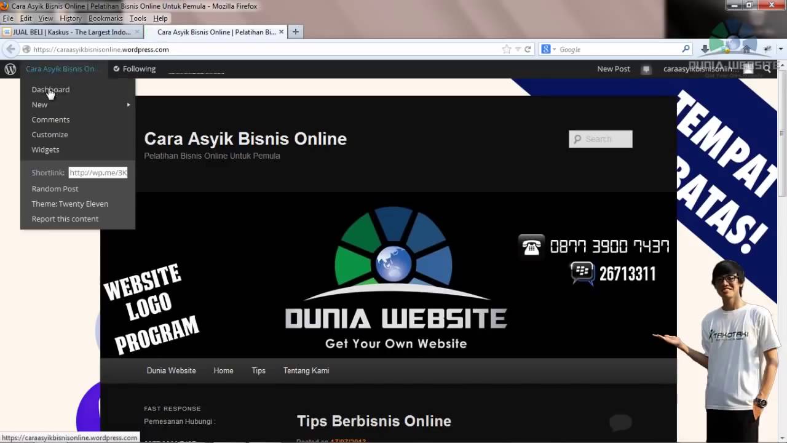
Task: Click the user avatar in admin bar
Action: click(748, 69)
